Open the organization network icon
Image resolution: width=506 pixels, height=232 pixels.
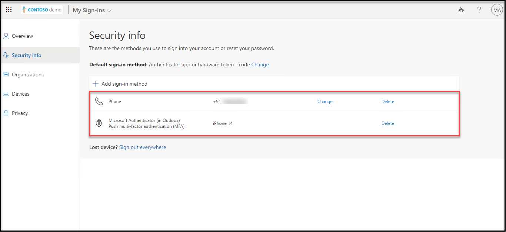(x=461, y=10)
